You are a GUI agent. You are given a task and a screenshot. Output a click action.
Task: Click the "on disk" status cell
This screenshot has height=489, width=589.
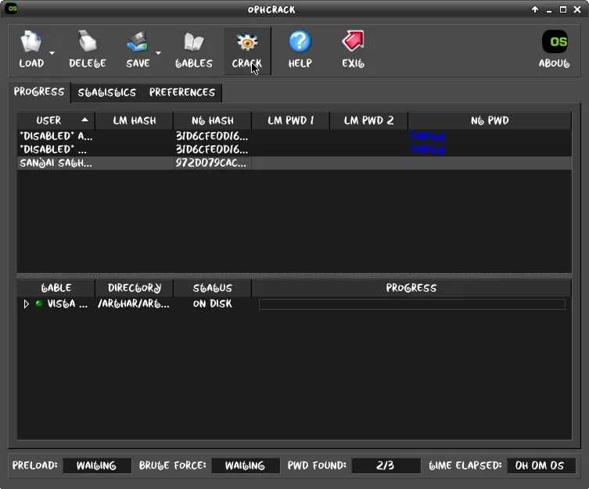point(213,304)
